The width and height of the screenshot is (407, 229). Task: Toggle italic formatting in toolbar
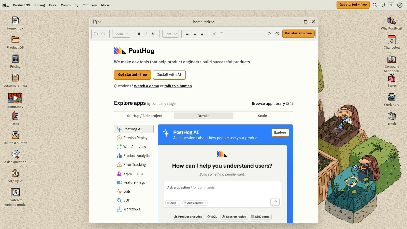[x=146, y=34]
